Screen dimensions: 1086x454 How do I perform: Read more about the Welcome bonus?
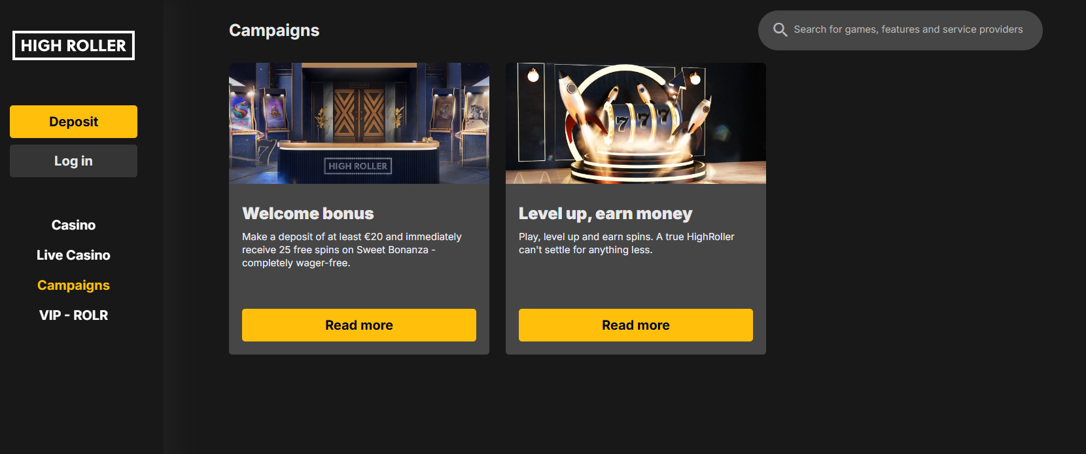click(359, 325)
